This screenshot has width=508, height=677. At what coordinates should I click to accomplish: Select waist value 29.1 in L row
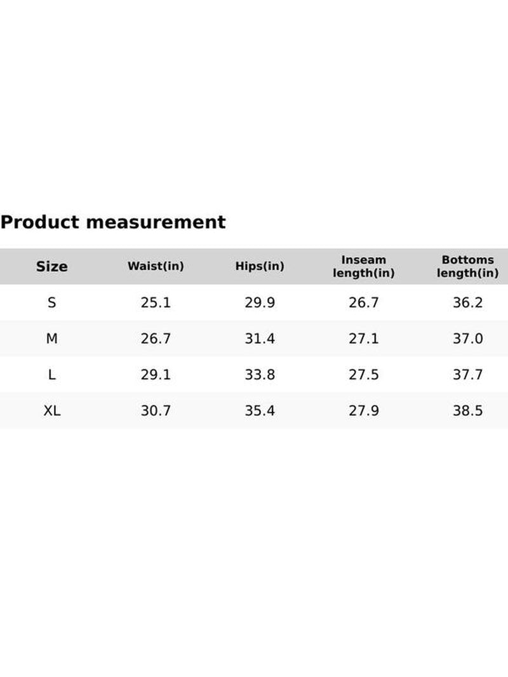[x=156, y=375]
